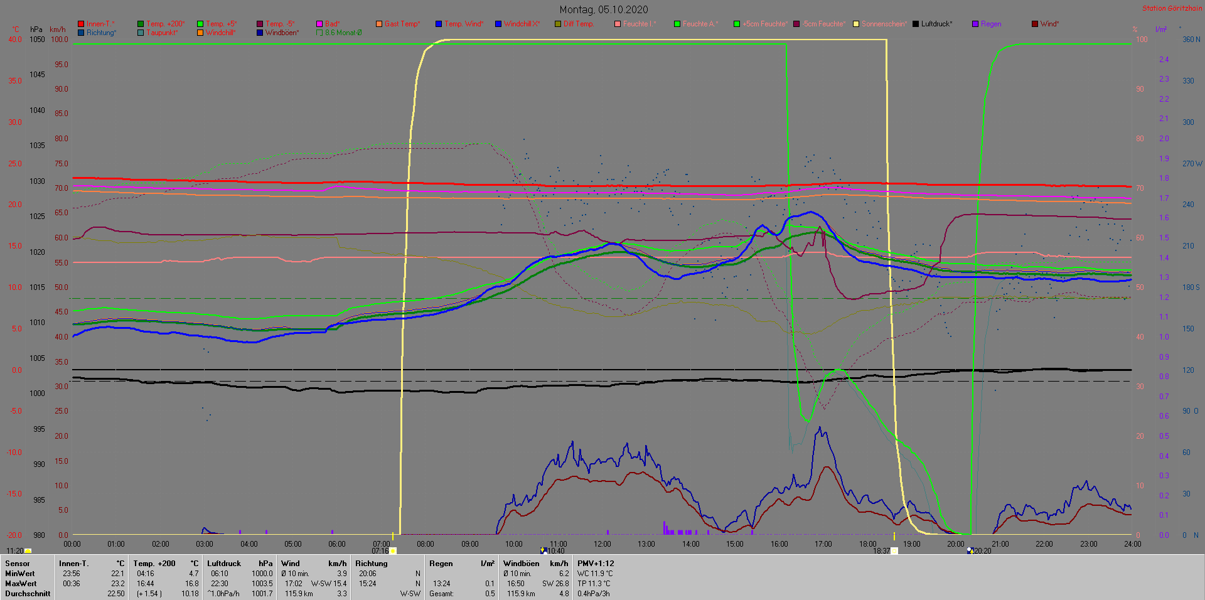
Task: Click the Sonnenschein* legend label
Action: tap(884, 24)
